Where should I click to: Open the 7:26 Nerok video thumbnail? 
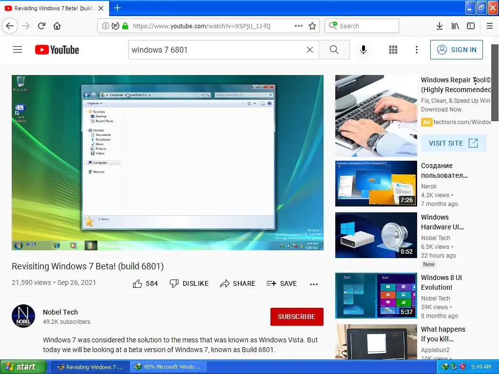click(376, 184)
